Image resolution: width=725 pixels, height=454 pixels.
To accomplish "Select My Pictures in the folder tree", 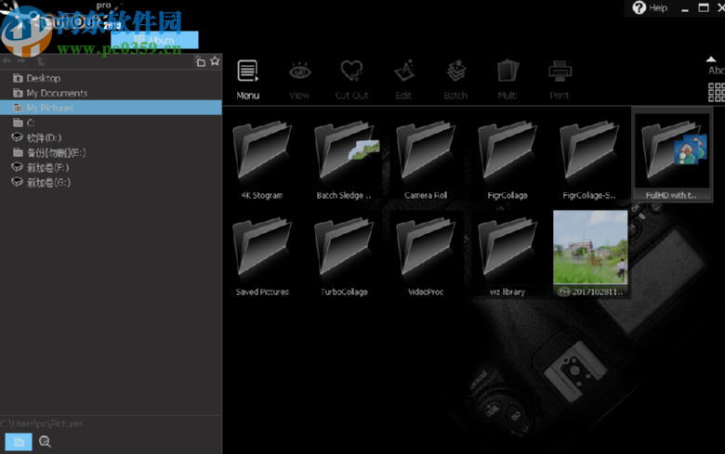I will click(x=111, y=108).
